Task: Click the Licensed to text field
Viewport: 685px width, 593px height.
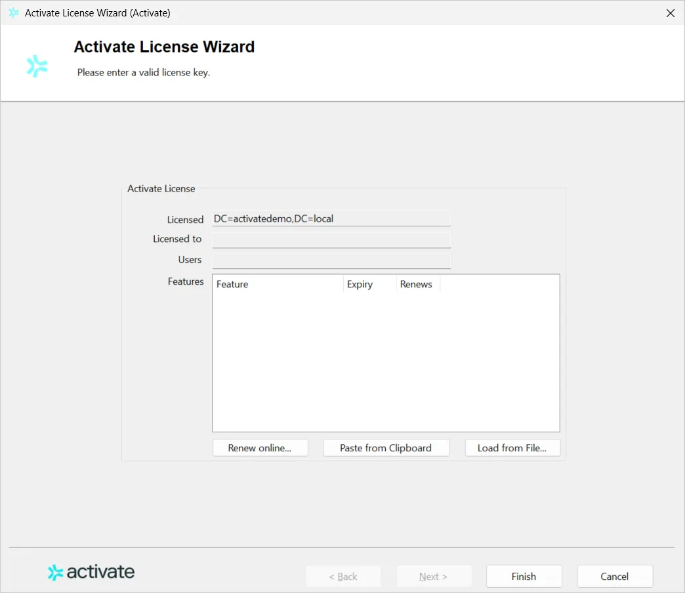Action: tap(331, 239)
